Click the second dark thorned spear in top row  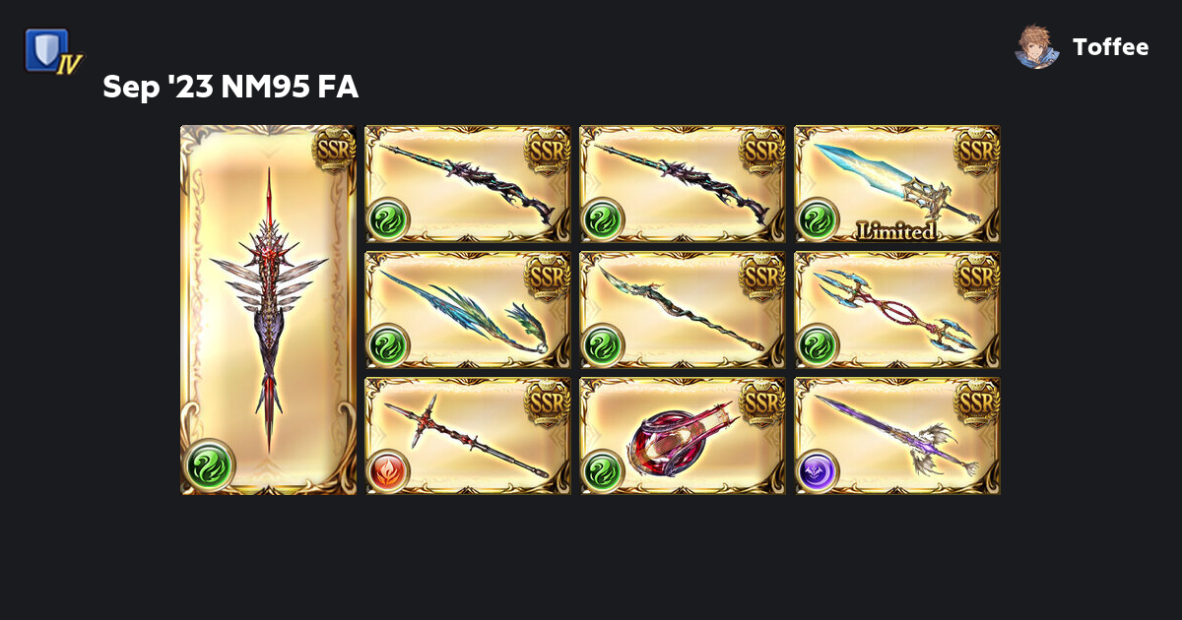tap(683, 184)
